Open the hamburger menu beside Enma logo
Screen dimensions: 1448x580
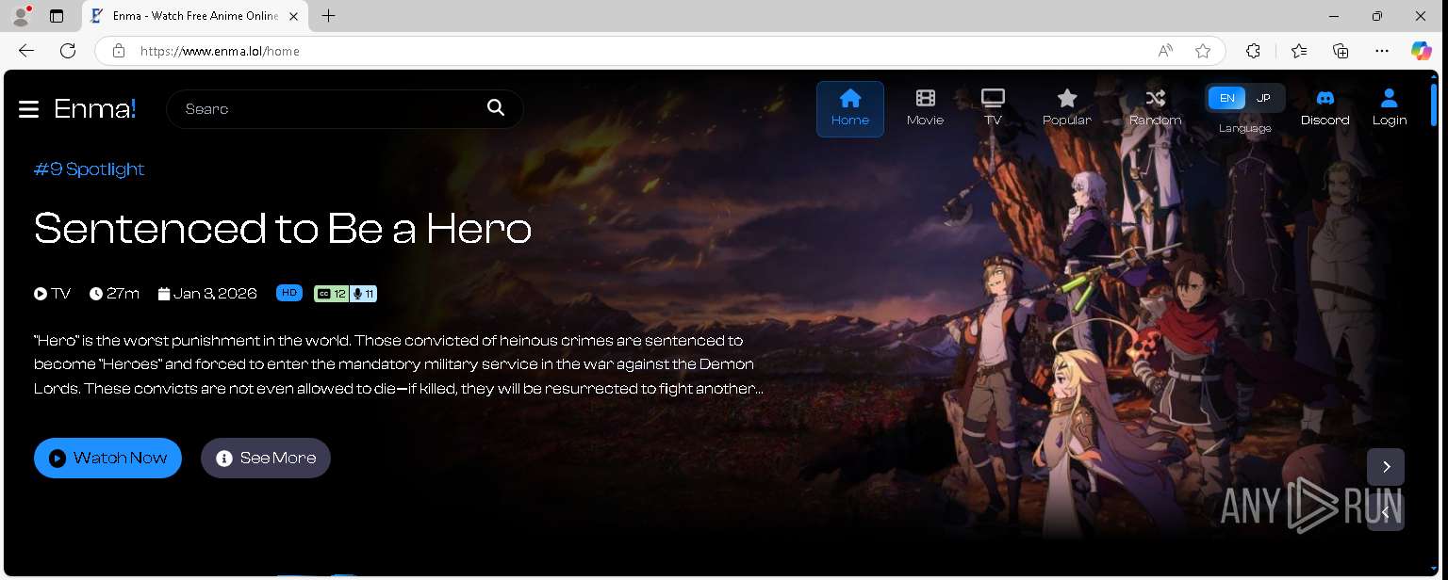(28, 109)
